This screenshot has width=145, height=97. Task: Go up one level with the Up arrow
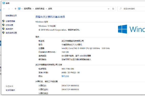(16, 9)
